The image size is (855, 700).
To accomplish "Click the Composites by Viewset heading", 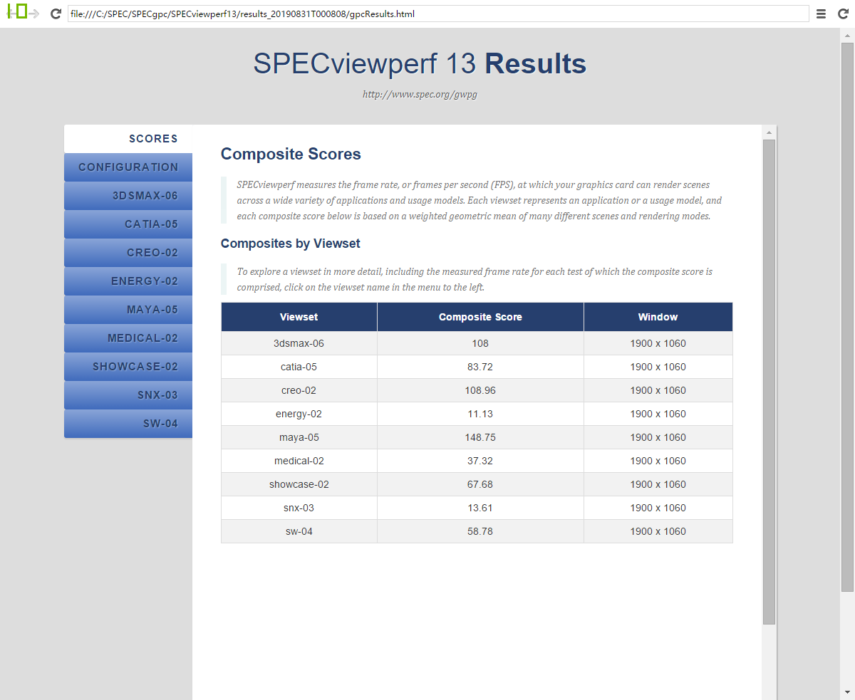I will (291, 244).
